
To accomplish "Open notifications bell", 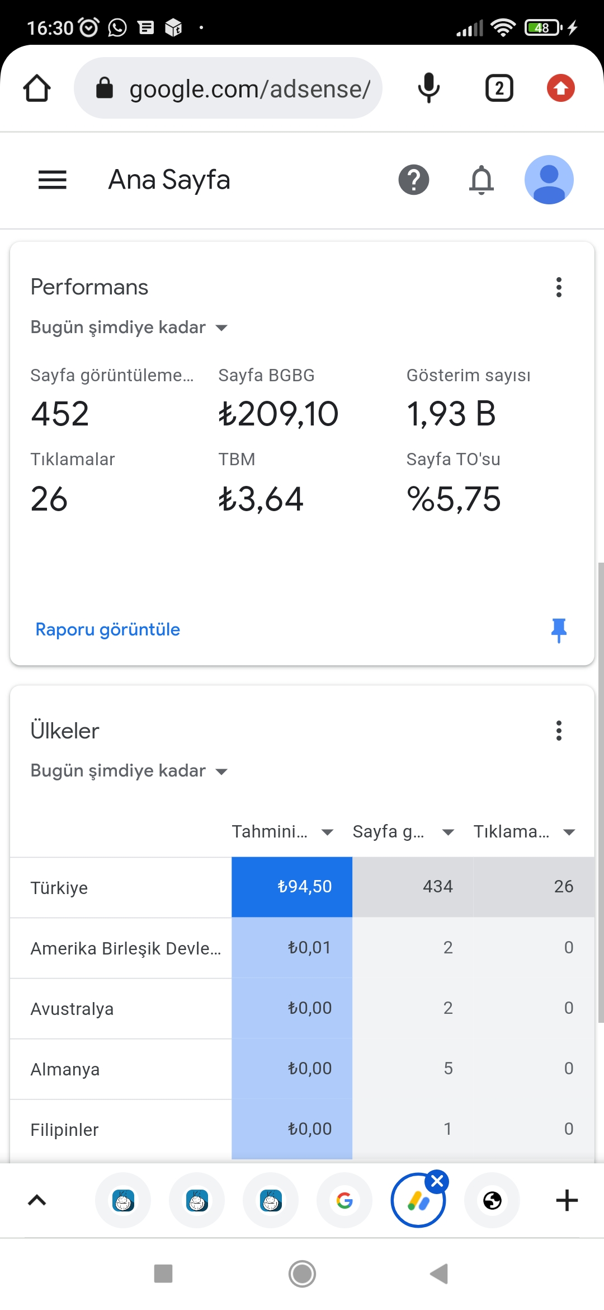I will [482, 180].
